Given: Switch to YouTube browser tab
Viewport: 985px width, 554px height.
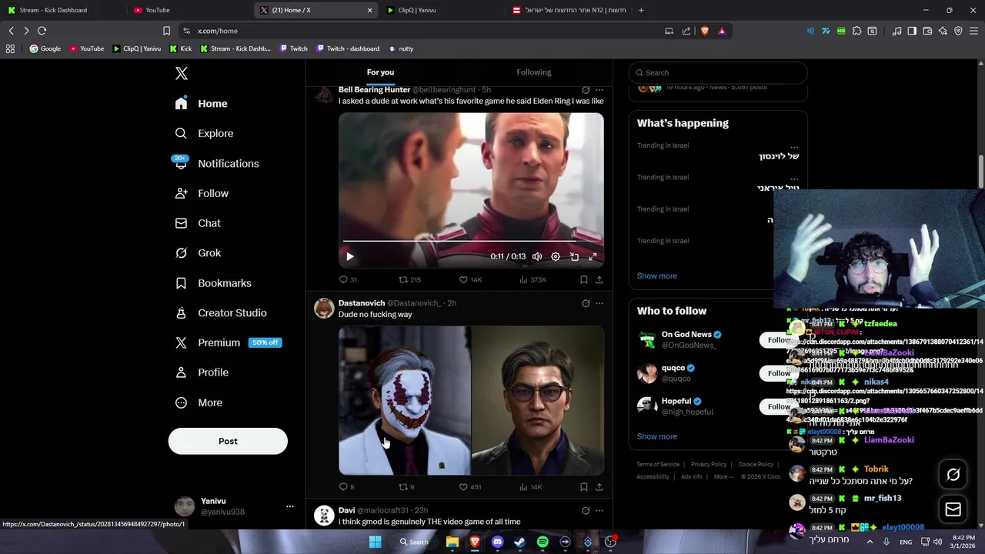Looking at the screenshot, I should [189, 10].
